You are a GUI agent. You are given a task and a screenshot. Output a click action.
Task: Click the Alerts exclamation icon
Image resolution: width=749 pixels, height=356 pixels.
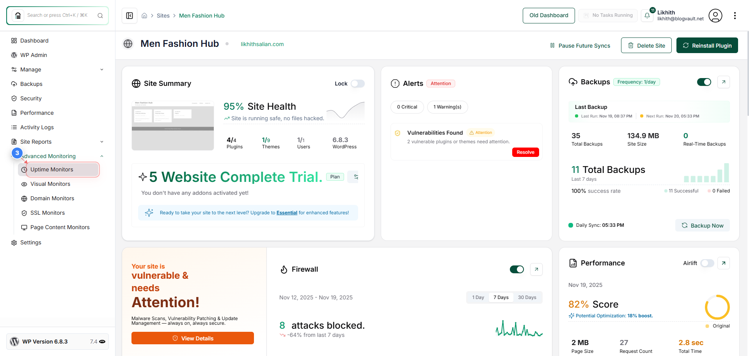[x=395, y=84]
